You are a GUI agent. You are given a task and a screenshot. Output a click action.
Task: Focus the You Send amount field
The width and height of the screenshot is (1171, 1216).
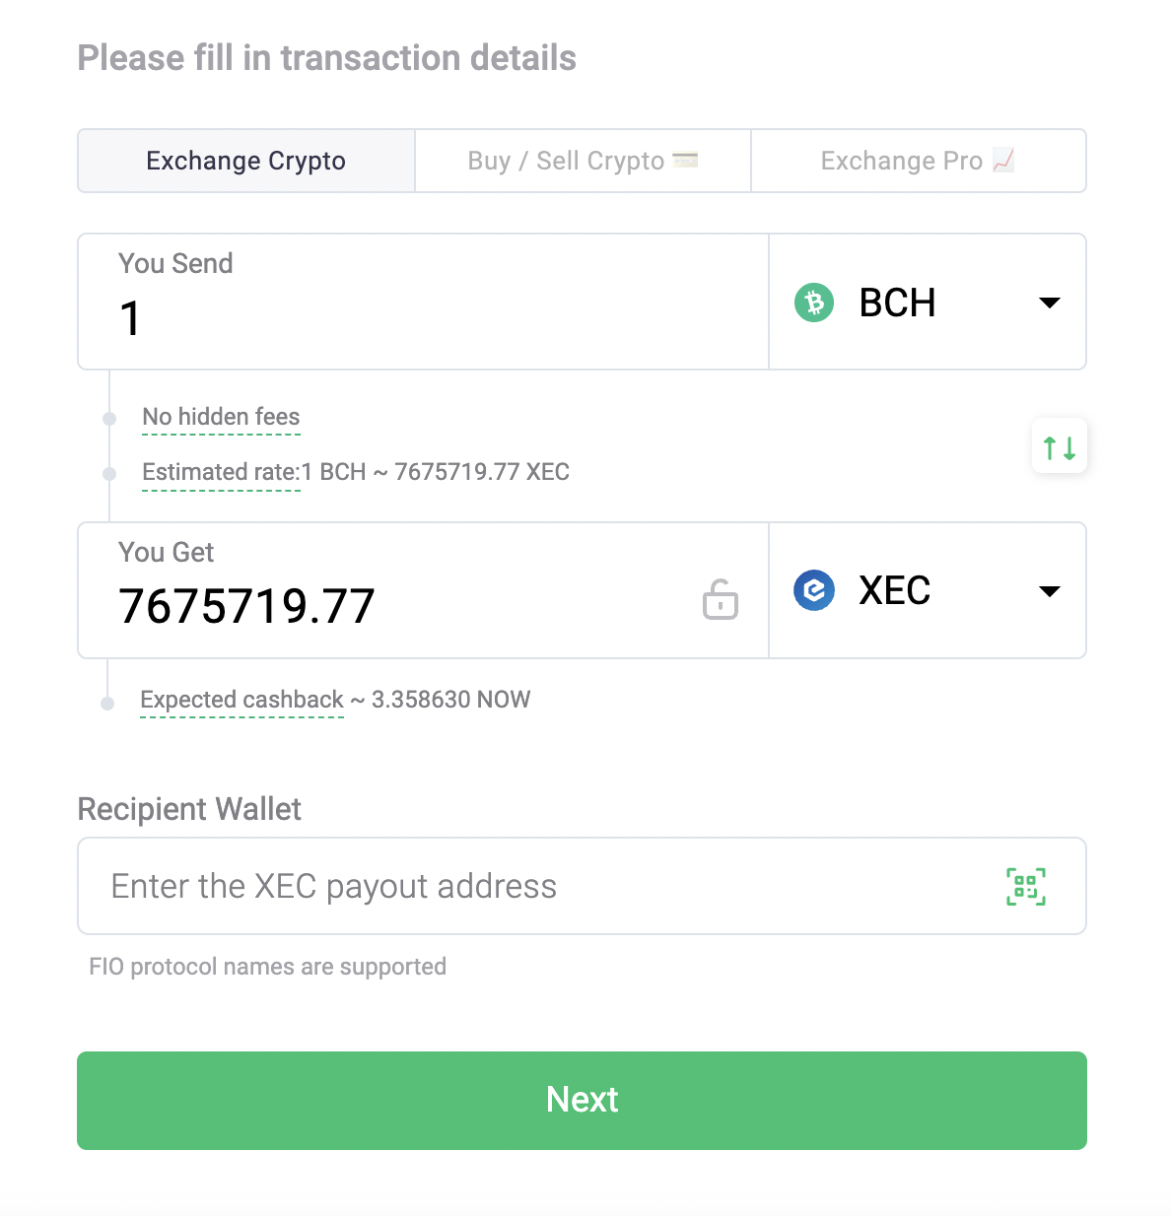point(424,317)
